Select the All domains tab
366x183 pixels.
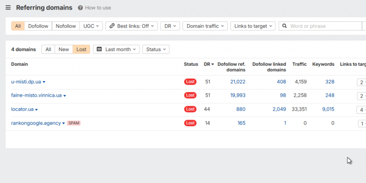(48, 49)
